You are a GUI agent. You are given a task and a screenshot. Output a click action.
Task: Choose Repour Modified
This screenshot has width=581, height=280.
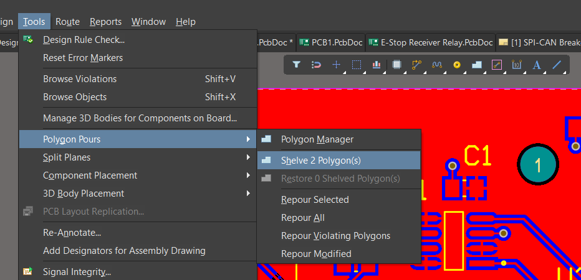339,254
